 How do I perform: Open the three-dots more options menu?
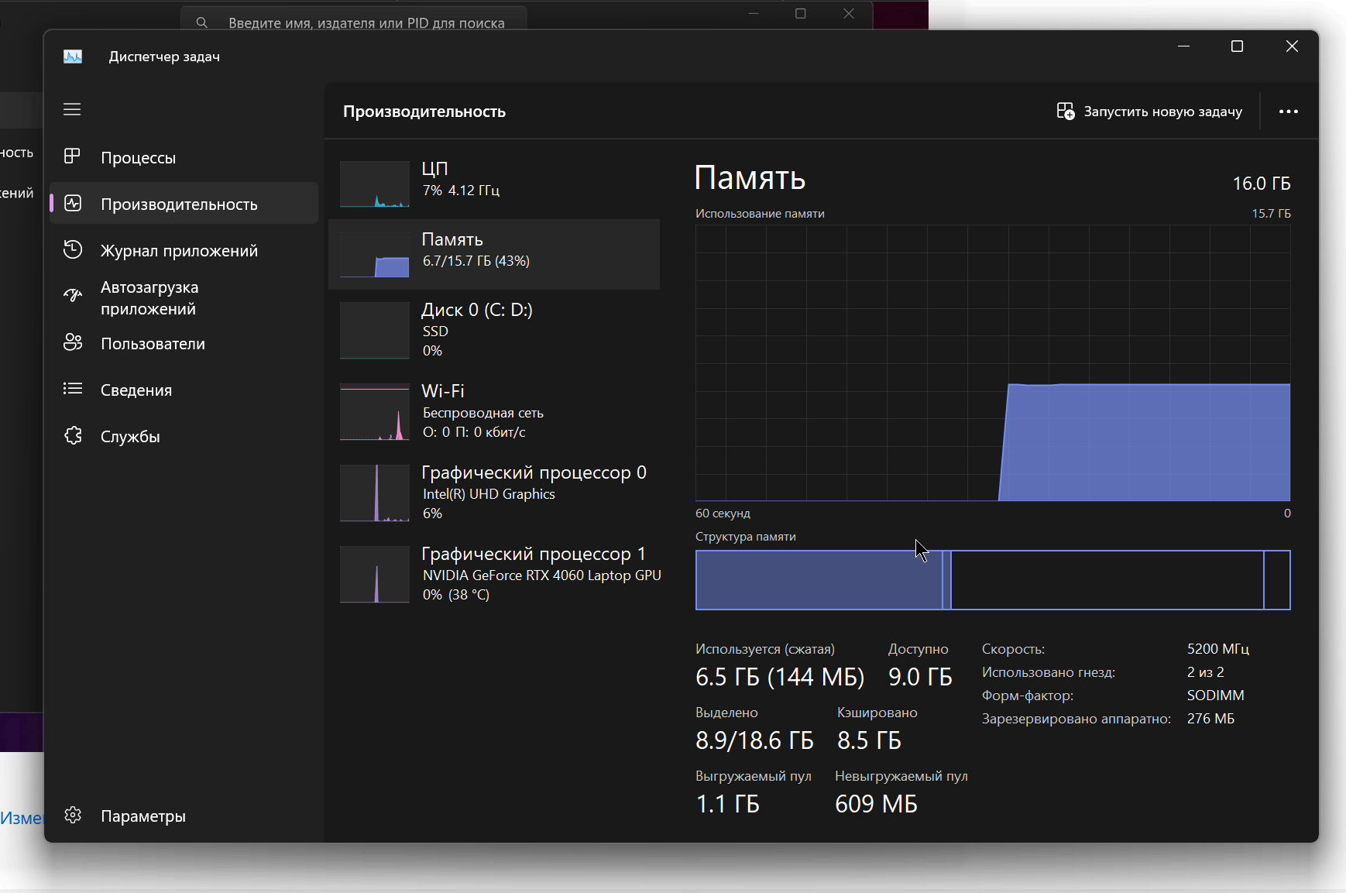point(1289,112)
